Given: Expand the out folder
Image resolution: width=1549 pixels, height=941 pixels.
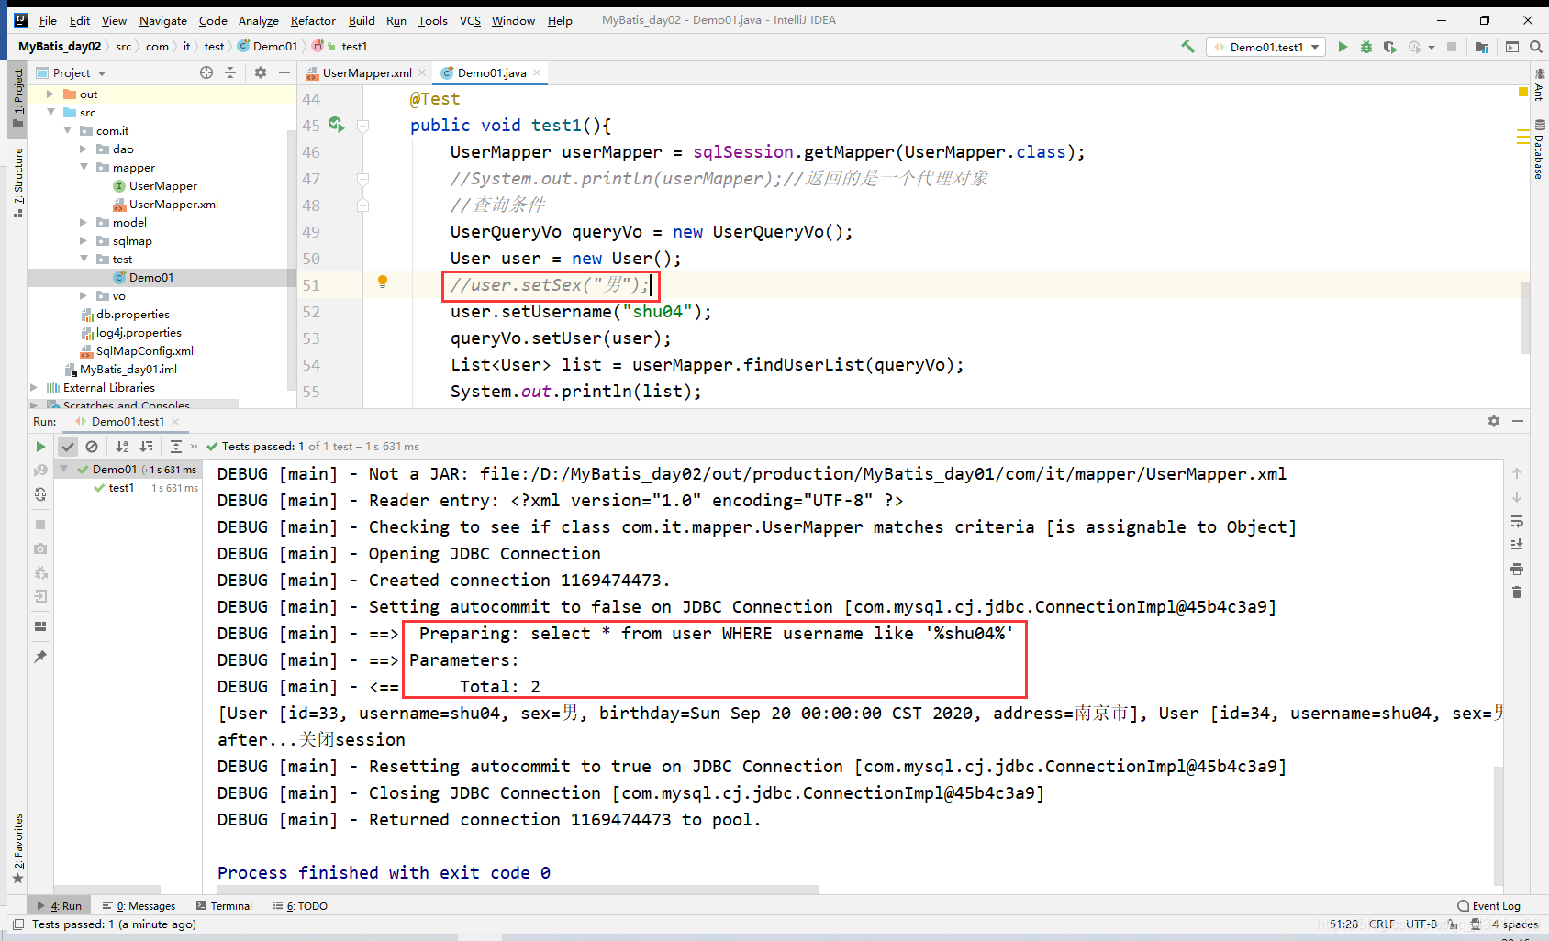Looking at the screenshot, I should point(50,94).
